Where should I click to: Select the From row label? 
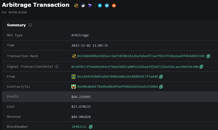11,77
